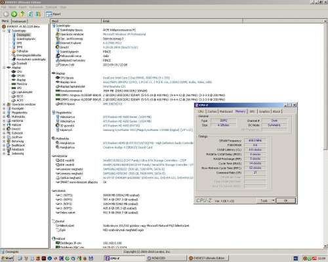Click the green Forward arrow toolbar icon
The height and width of the screenshot is (262, 328).
14,14
